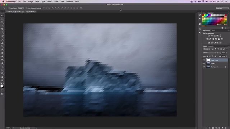Select the Healing Brush tool
The height and width of the screenshot is (129, 230).
2,36
